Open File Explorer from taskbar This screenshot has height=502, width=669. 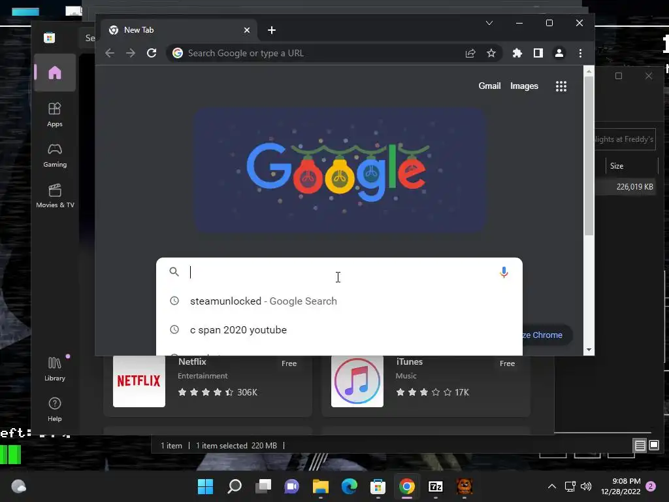tap(320, 486)
